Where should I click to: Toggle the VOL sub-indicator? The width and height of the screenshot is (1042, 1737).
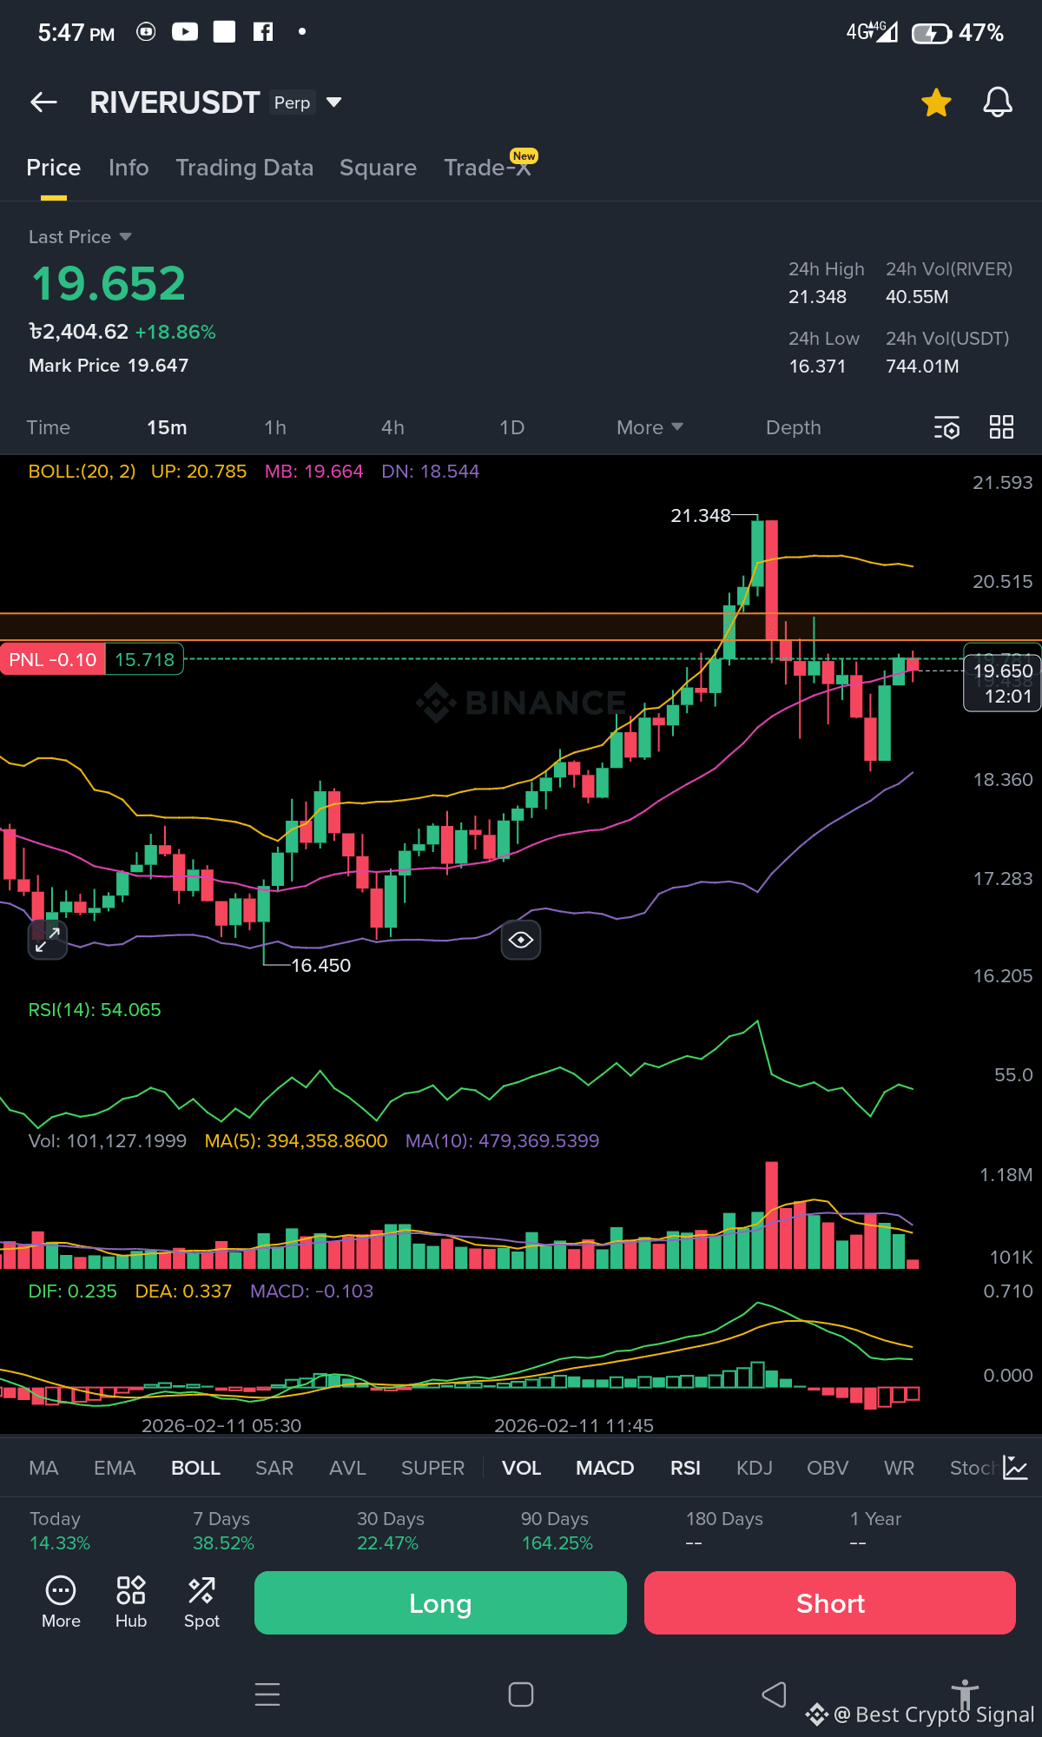click(521, 1468)
